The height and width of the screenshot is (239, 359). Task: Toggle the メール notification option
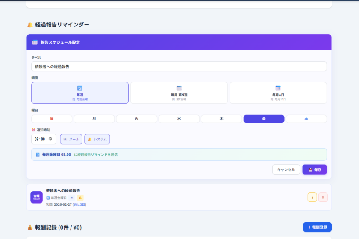point(71,139)
